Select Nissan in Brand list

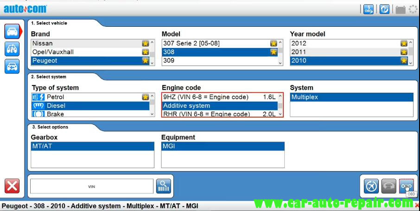[90, 43]
